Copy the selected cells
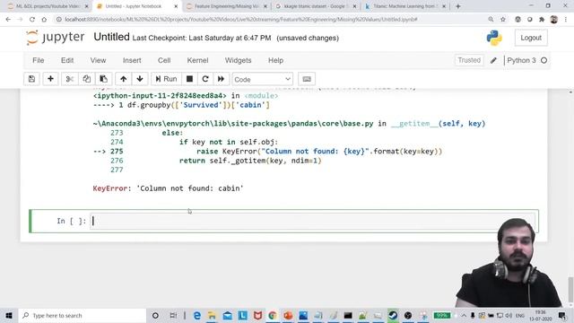The width and height of the screenshot is (574, 323). (x=86, y=79)
